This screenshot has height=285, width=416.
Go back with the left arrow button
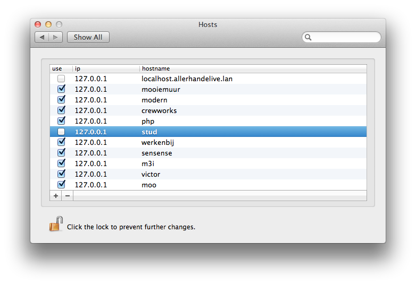tap(42, 37)
